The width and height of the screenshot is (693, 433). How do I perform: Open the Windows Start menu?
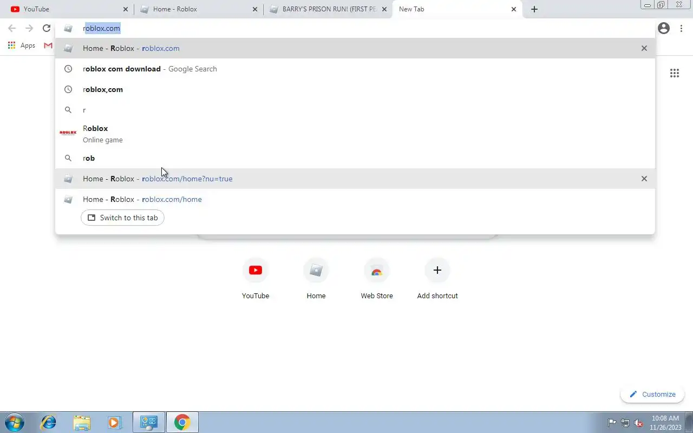pyautogui.click(x=15, y=422)
